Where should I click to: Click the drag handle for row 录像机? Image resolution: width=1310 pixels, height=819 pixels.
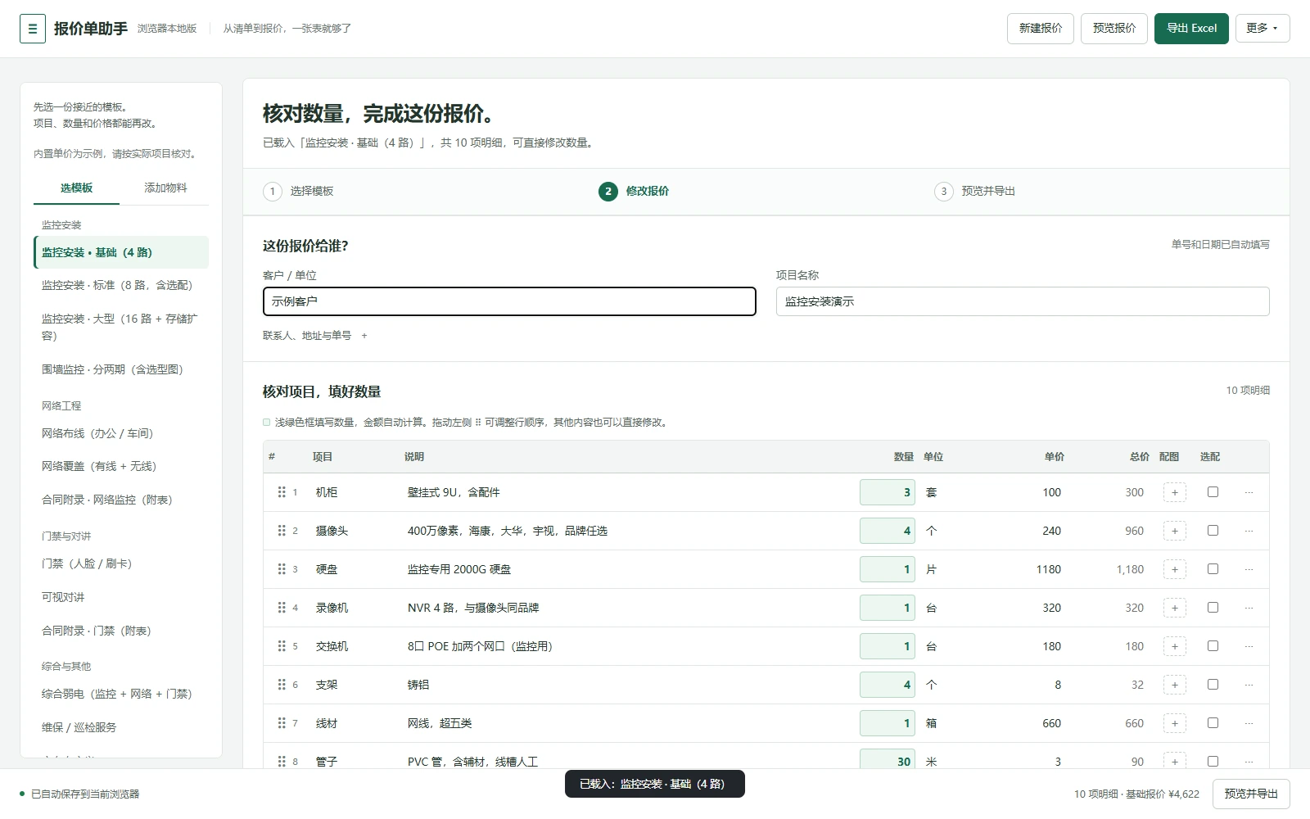(x=282, y=608)
